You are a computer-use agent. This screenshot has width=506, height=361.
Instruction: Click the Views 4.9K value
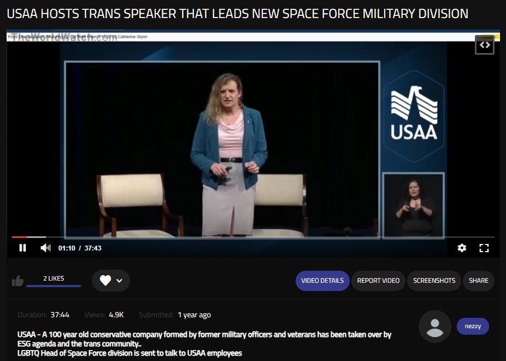(x=116, y=315)
